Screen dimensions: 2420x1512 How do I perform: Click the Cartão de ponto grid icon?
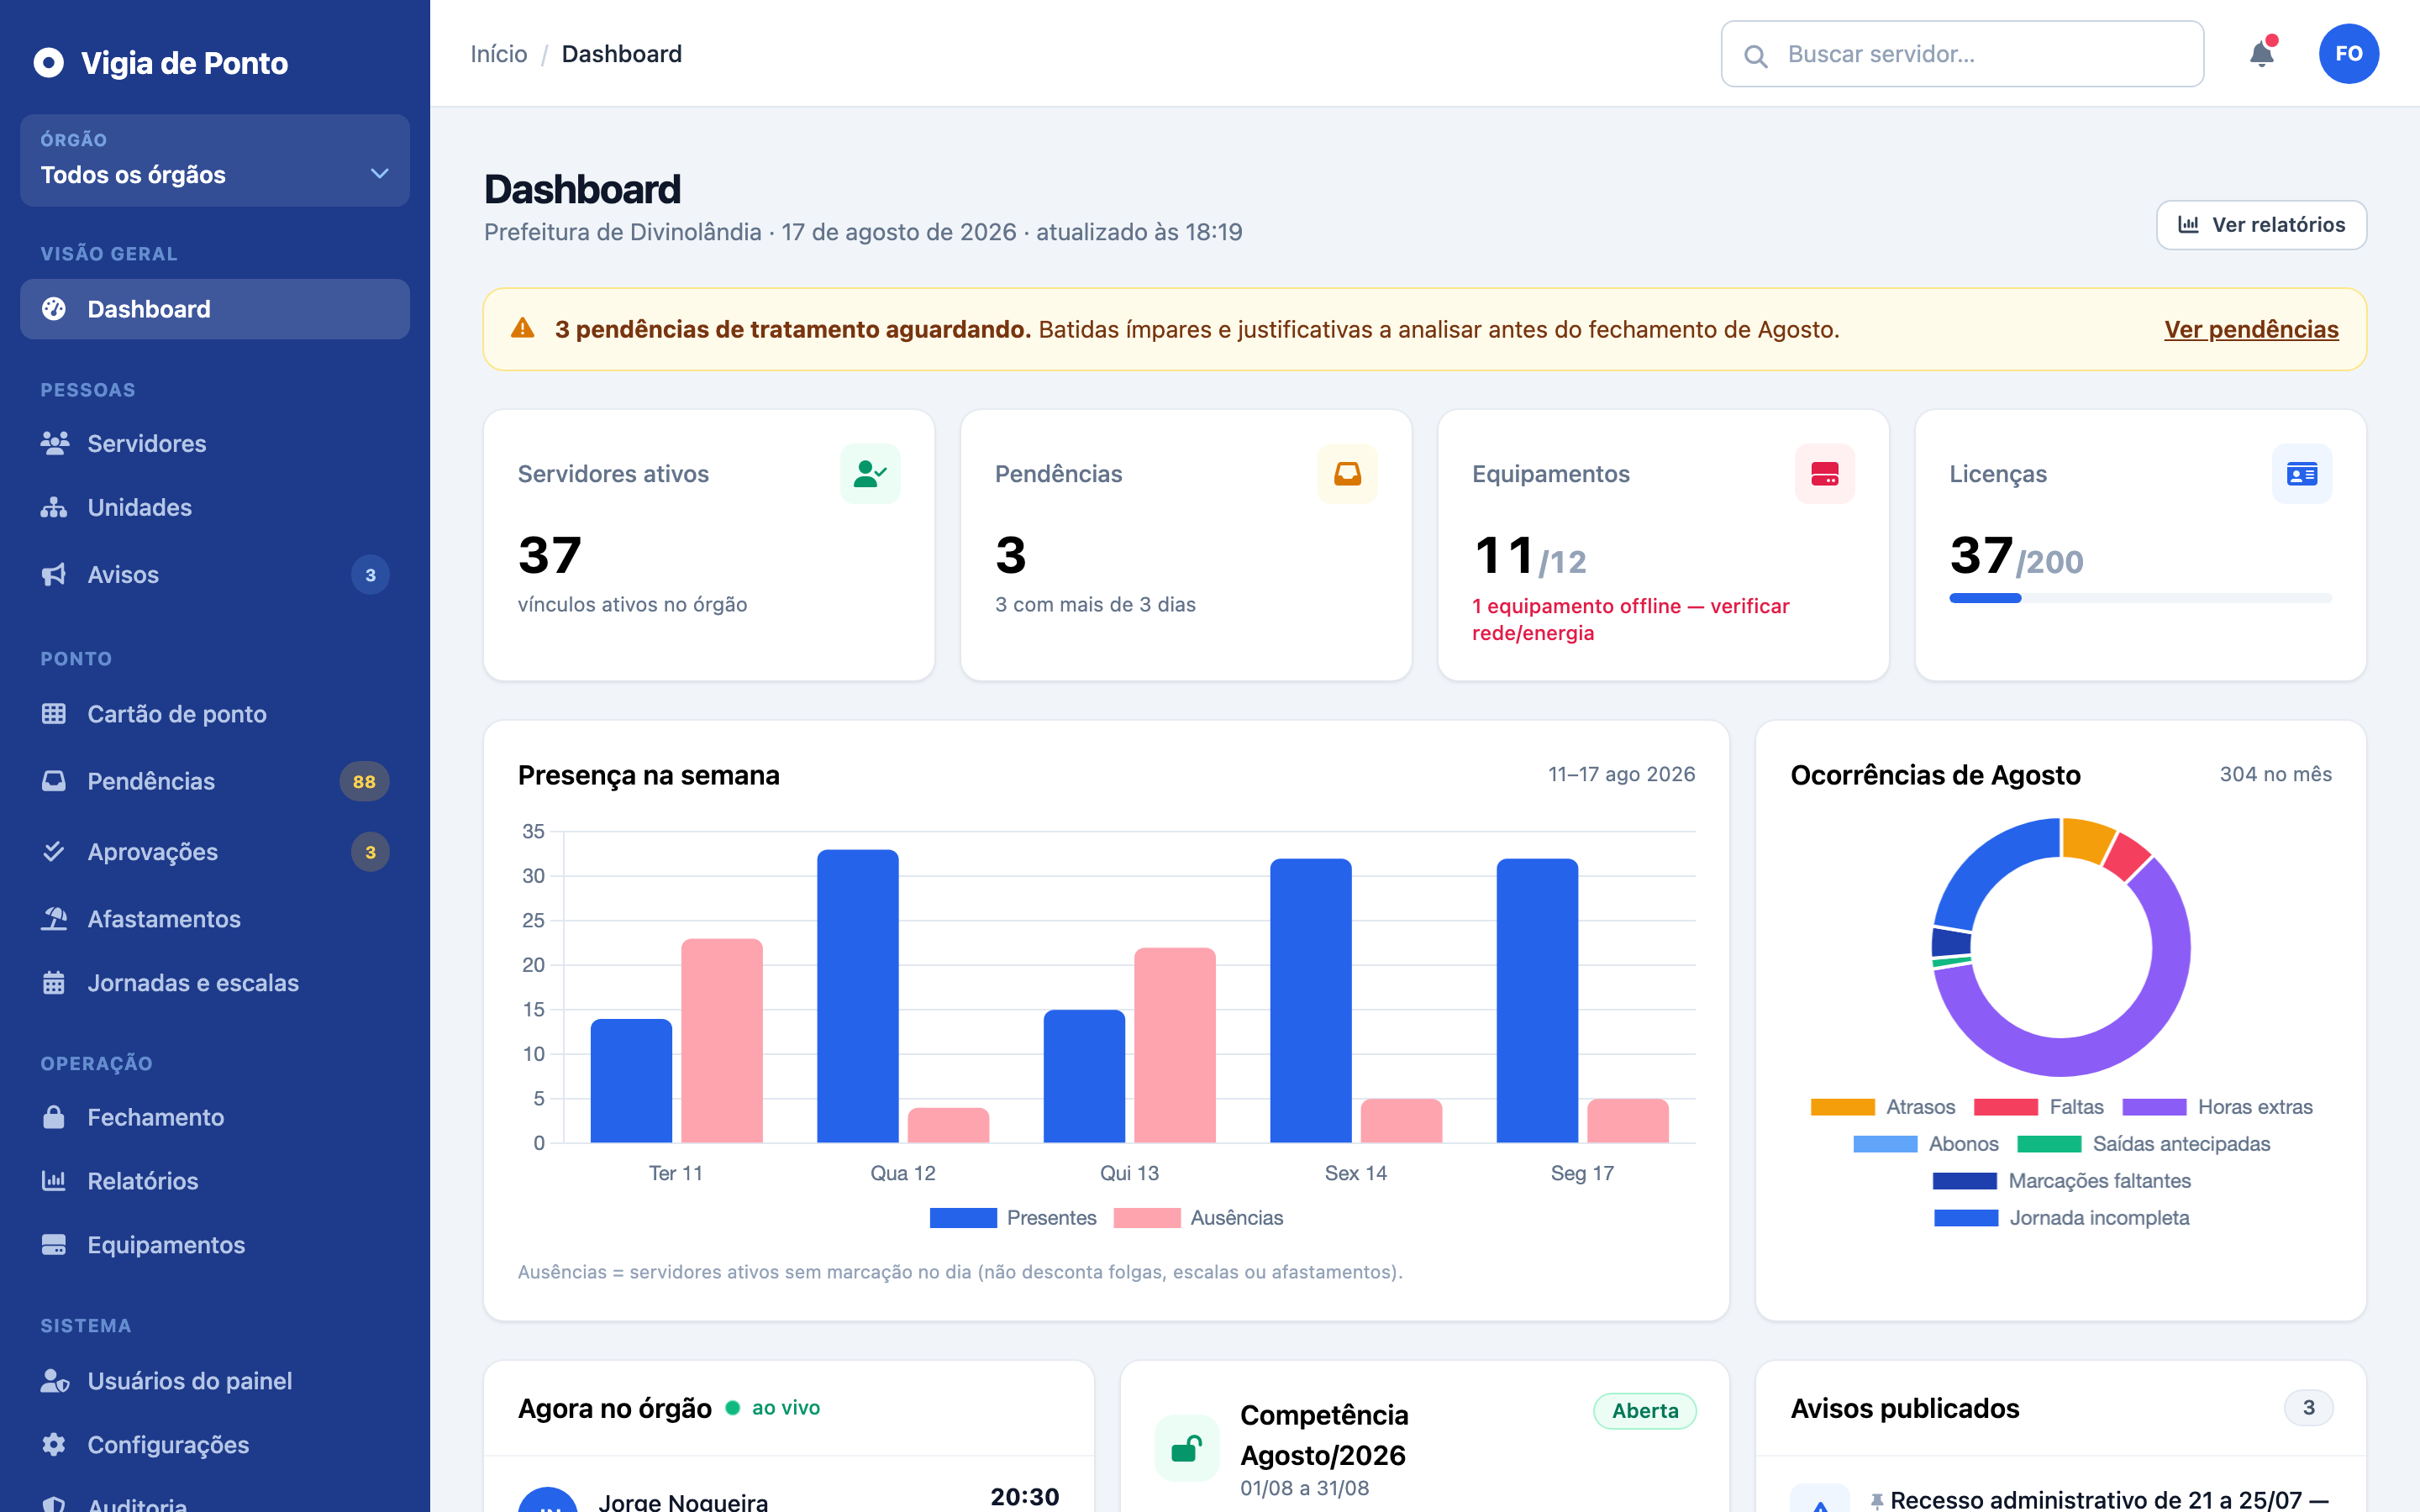click(54, 713)
